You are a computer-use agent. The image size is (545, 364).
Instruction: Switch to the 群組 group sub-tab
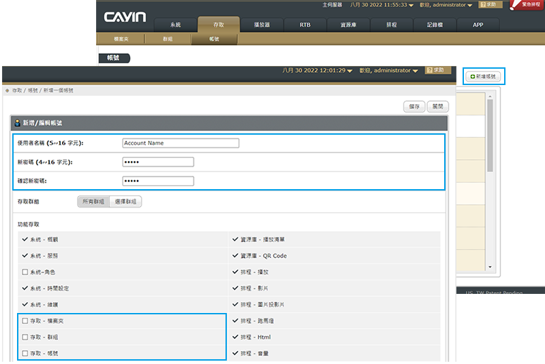point(168,39)
